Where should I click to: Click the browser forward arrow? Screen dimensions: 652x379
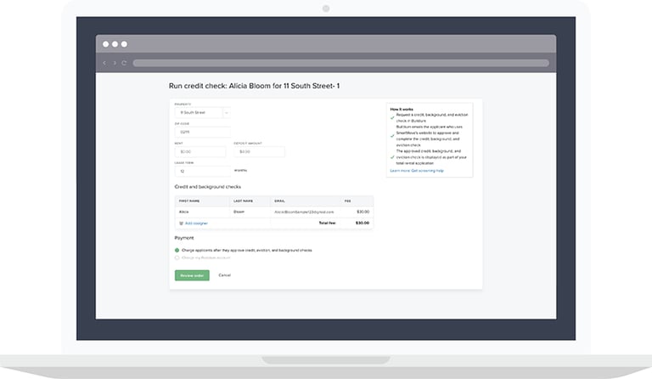coord(115,63)
